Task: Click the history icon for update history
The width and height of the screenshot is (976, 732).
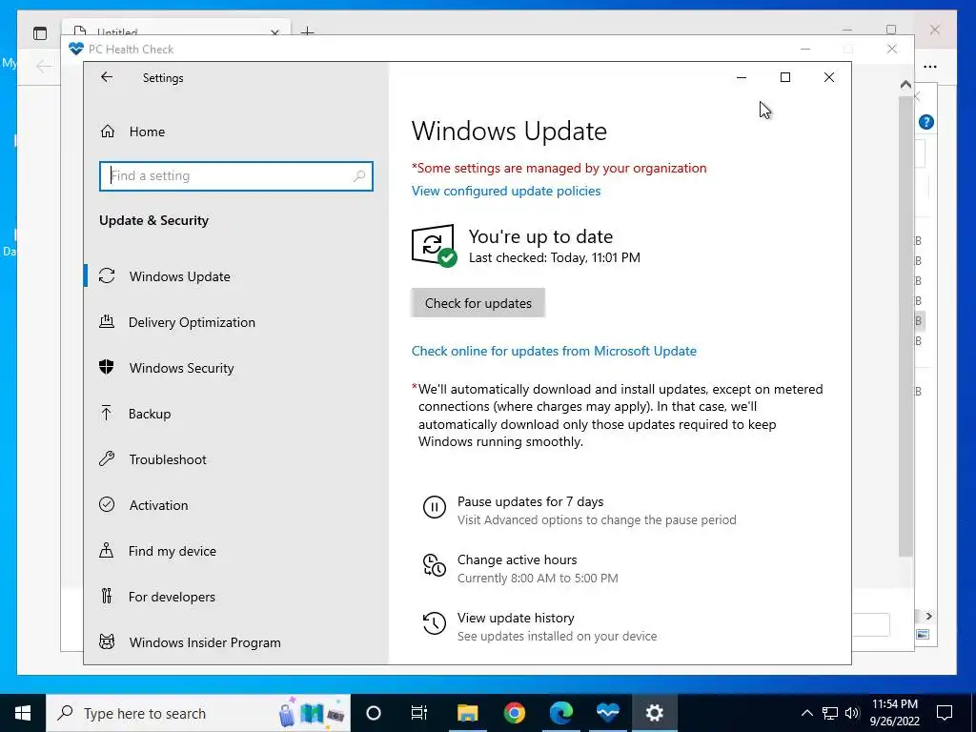Action: (x=435, y=623)
